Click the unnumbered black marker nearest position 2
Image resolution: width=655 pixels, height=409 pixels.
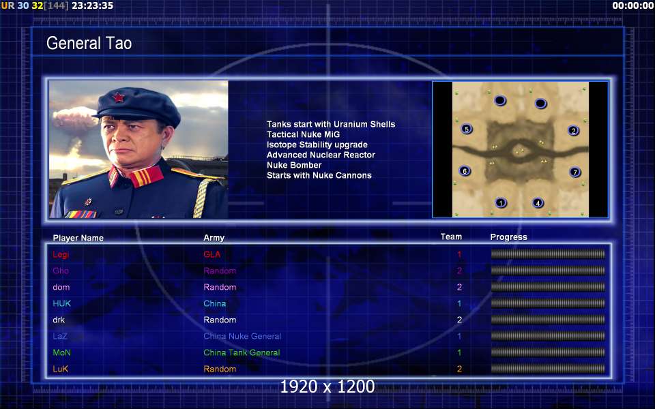click(540, 103)
